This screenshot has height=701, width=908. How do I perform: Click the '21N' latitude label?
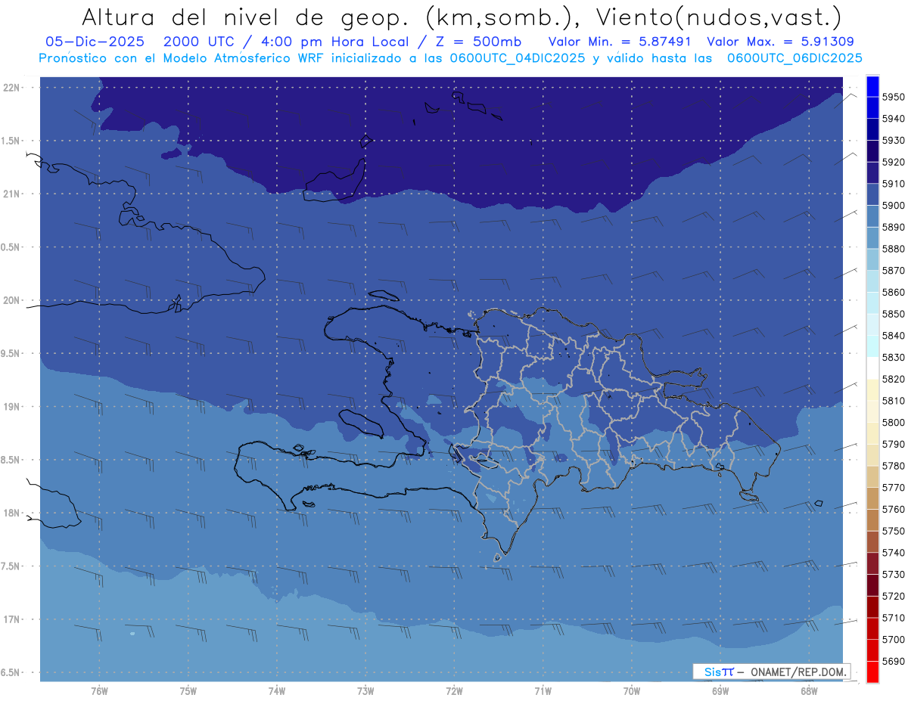click(11, 194)
